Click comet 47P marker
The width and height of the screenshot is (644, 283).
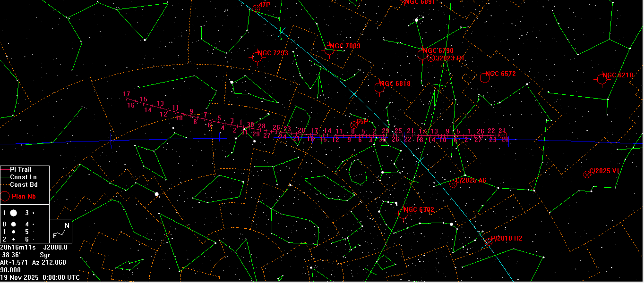[x=257, y=8]
